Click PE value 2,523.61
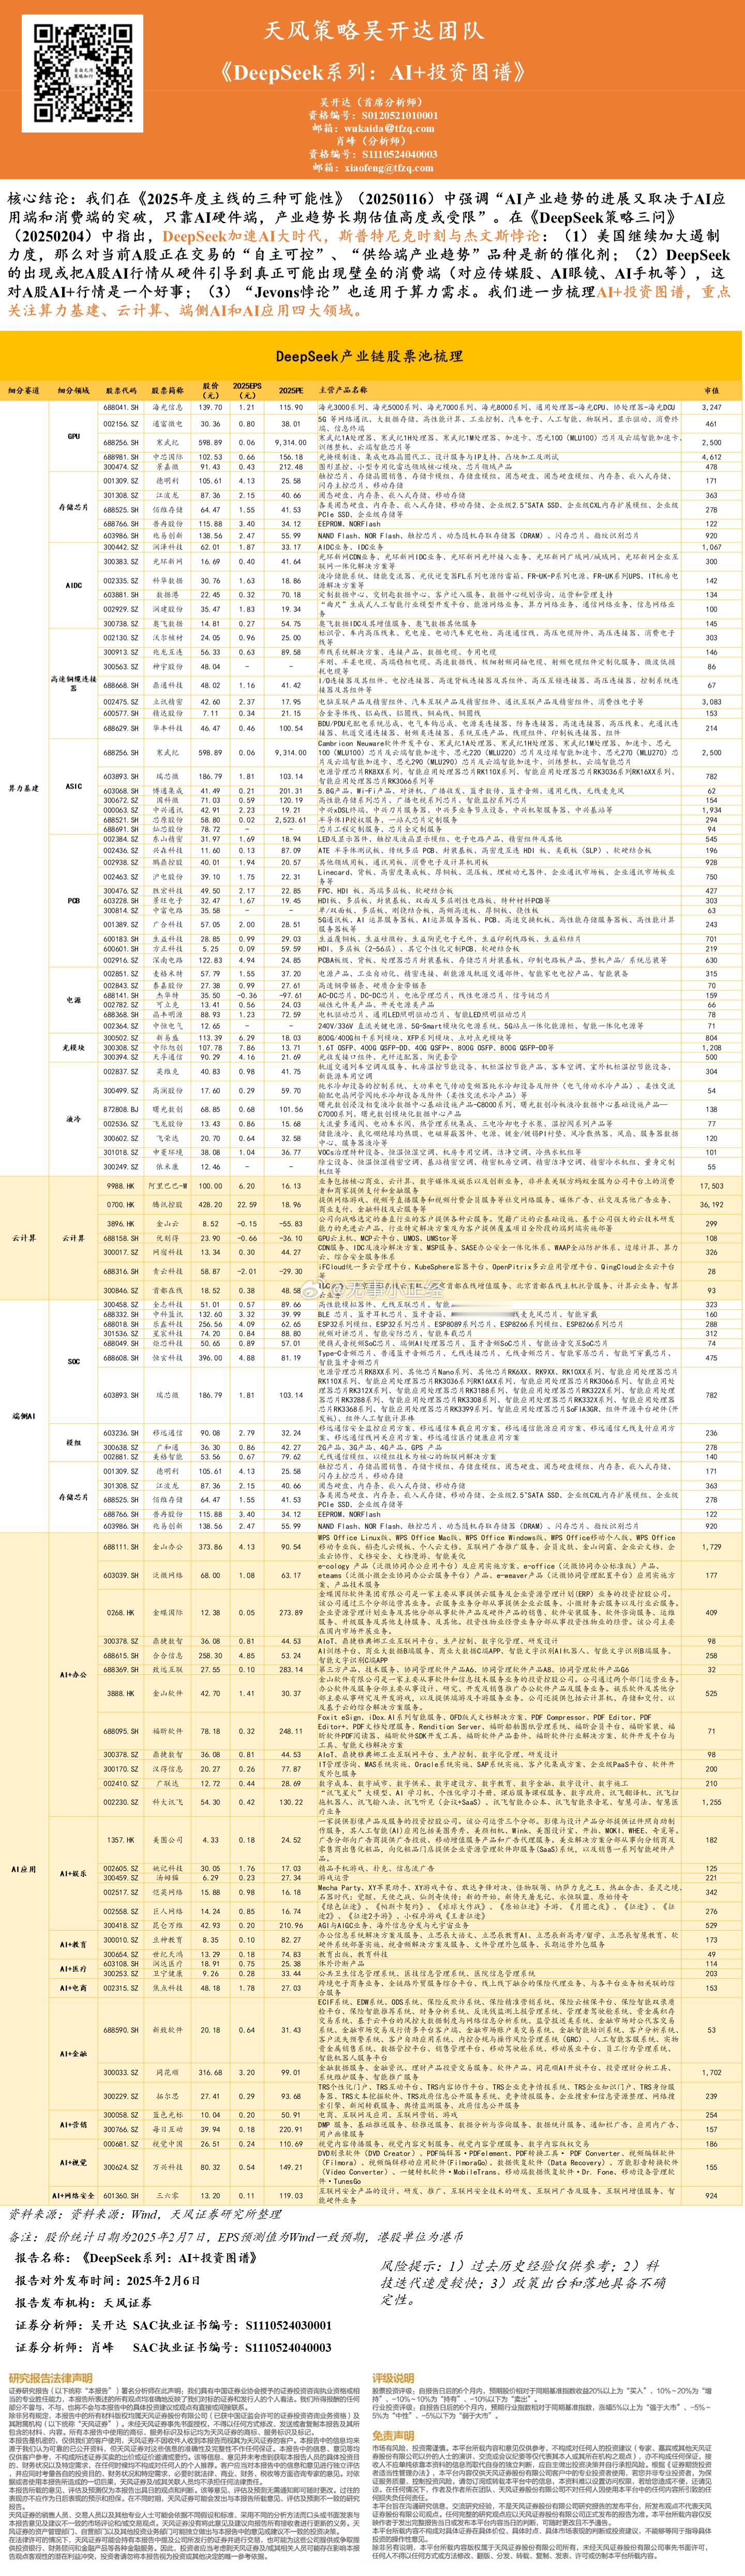The width and height of the screenshot is (745, 2576). 291,819
